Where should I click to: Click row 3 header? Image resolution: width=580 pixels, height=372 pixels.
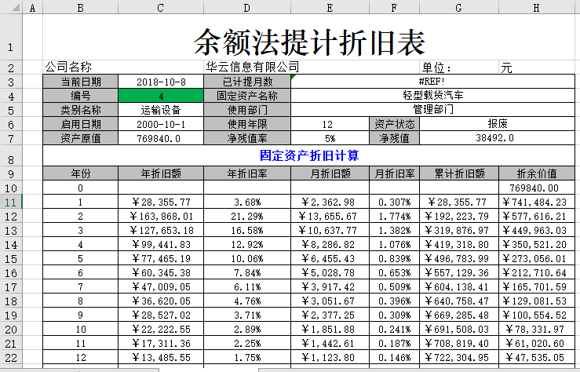11,82
